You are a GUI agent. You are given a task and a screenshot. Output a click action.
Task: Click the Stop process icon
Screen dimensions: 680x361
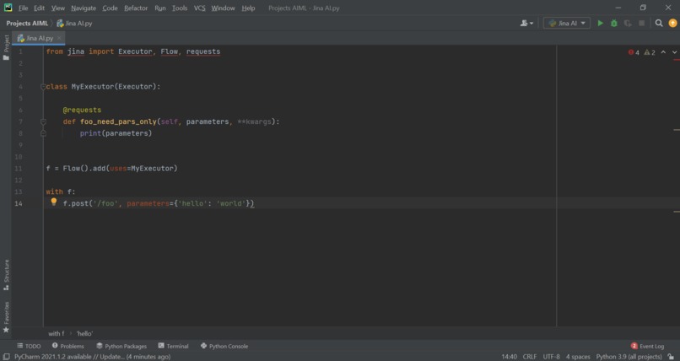pos(641,23)
